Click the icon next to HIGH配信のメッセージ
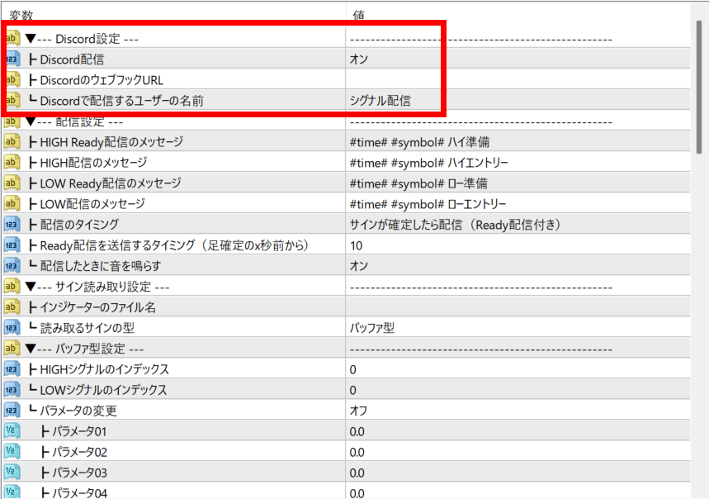 [12, 163]
